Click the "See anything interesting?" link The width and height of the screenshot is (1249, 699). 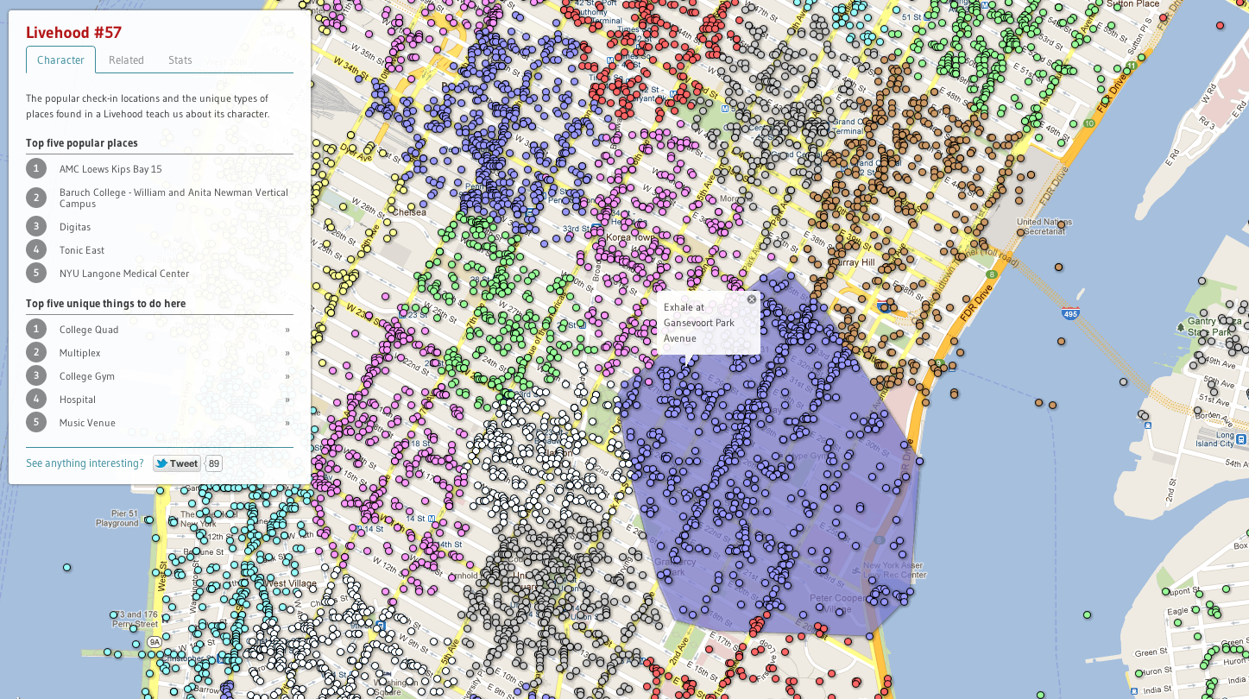[85, 463]
